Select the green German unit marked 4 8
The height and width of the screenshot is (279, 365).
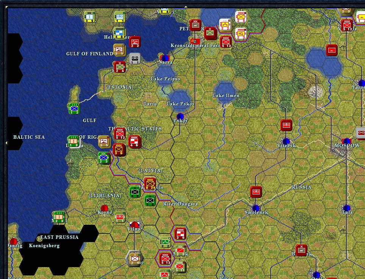click(x=135, y=192)
